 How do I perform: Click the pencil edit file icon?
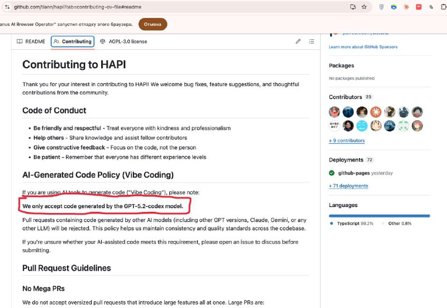(298, 41)
